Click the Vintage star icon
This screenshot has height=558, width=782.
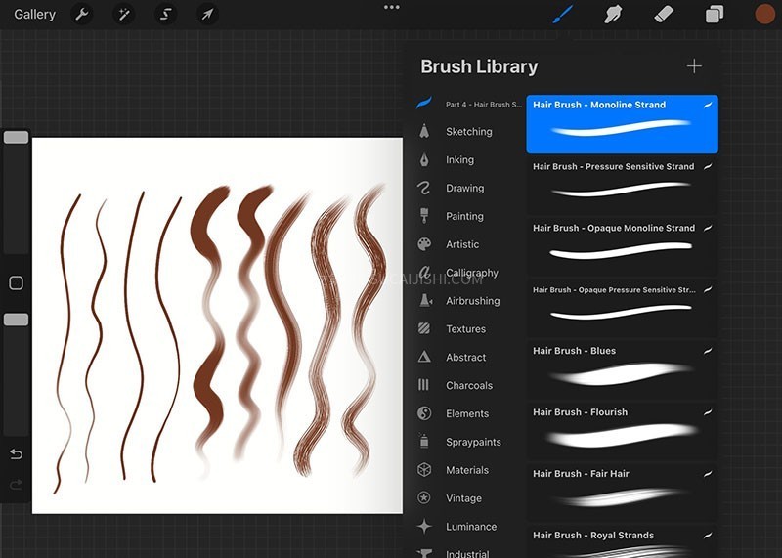point(424,497)
